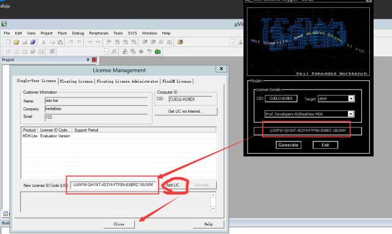Rebuild all target files icon
The width and height of the screenshot is (392, 234).
(x=24, y=51)
